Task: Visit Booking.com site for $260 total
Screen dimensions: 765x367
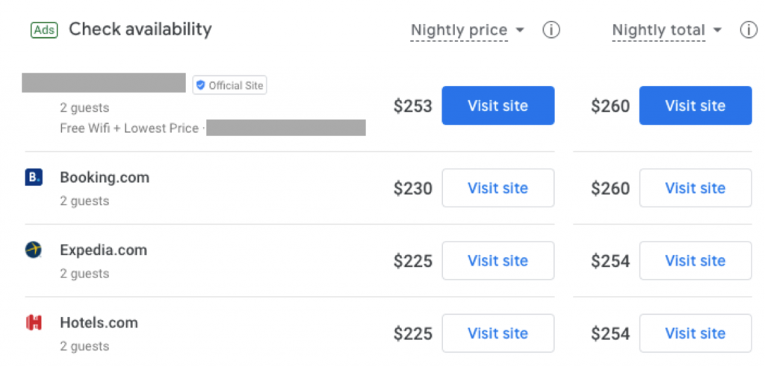Action: pos(696,188)
